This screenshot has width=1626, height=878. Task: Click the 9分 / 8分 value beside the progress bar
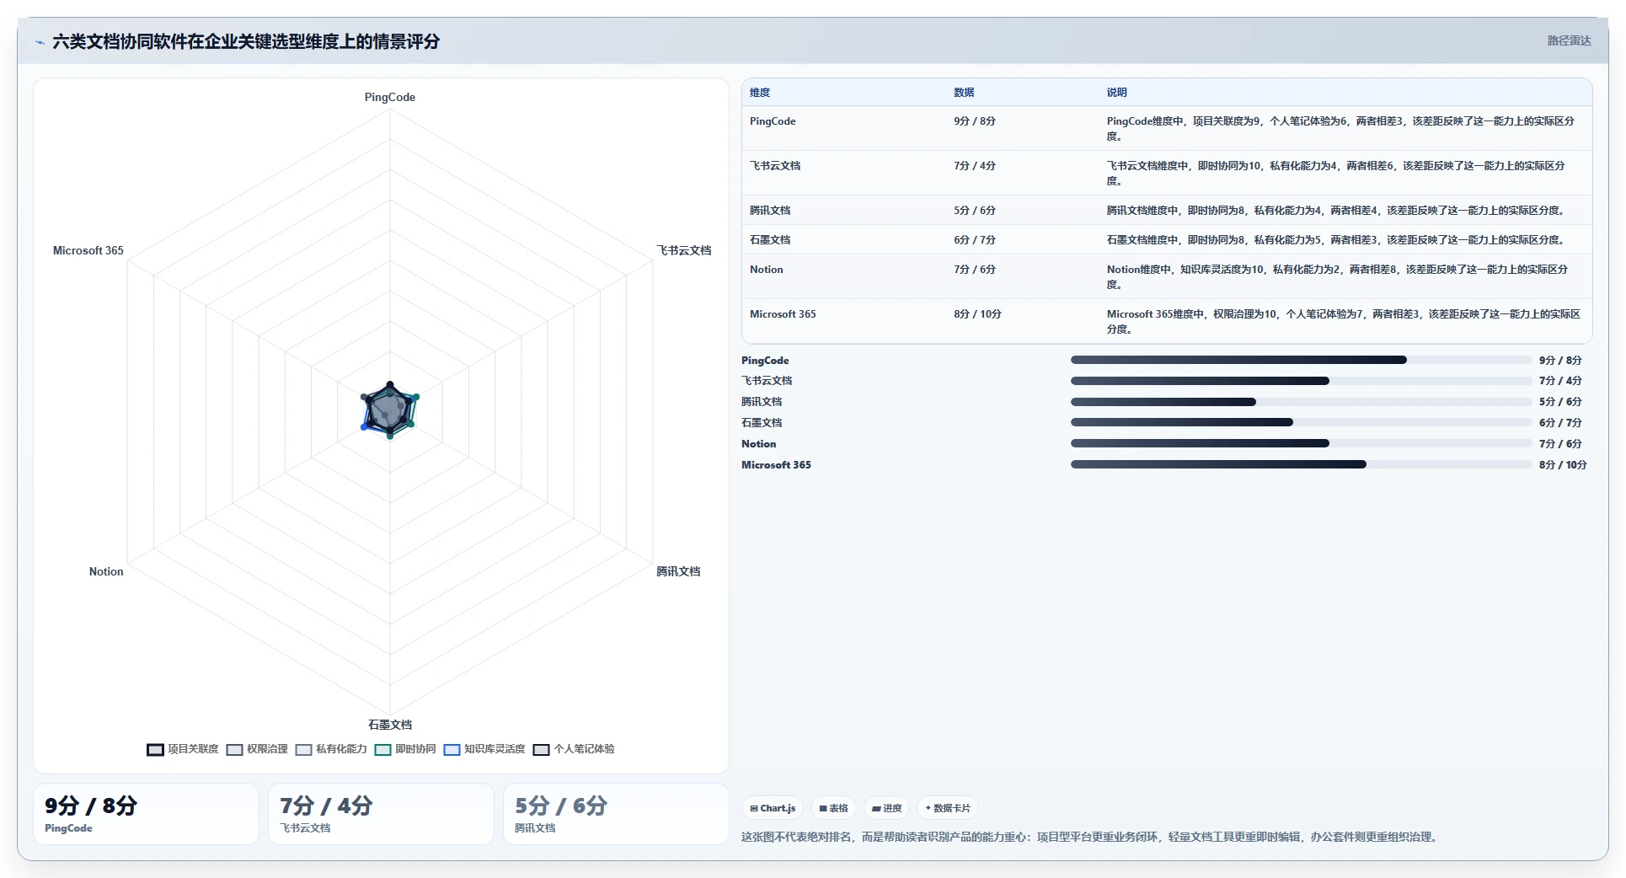[1560, 361]
